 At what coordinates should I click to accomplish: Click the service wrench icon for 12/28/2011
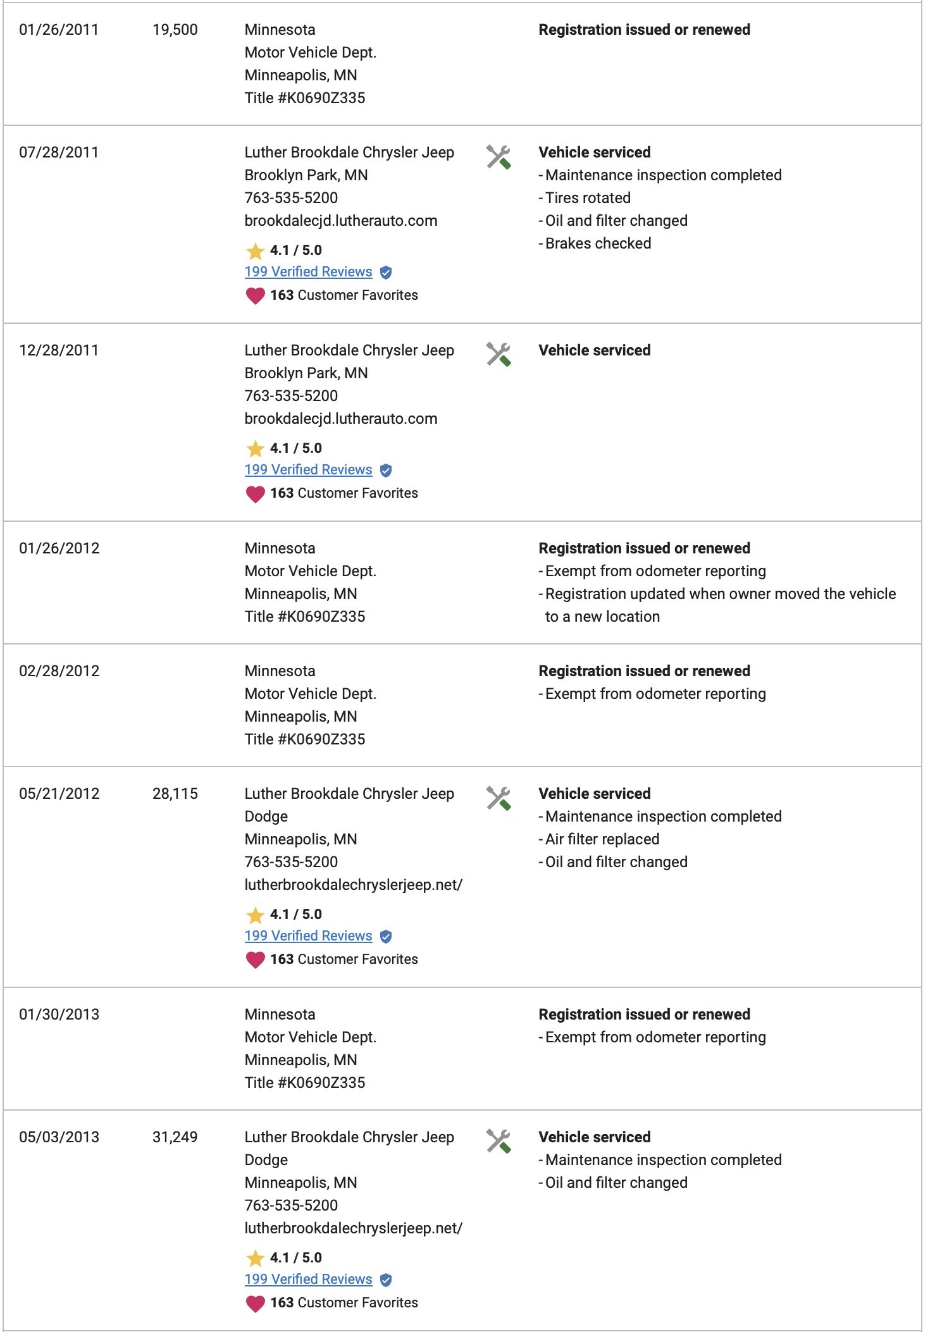[498, 355]
